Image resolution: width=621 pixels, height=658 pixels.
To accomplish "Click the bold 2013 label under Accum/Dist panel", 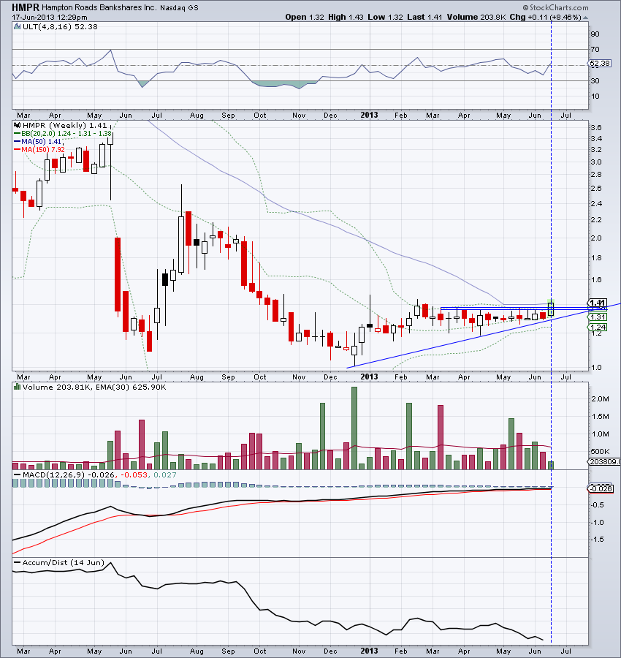I will (x=369, y=651).
